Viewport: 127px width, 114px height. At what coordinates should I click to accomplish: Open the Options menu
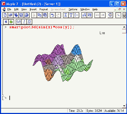(x=73, y=9)
